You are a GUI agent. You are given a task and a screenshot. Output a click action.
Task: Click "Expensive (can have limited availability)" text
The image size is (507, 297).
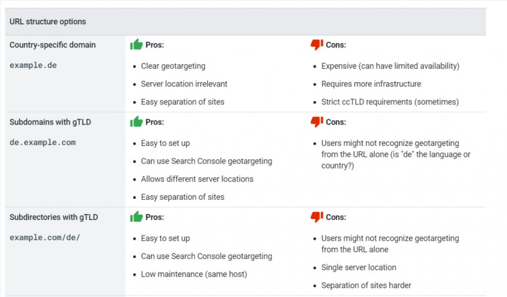coord(390,66)
